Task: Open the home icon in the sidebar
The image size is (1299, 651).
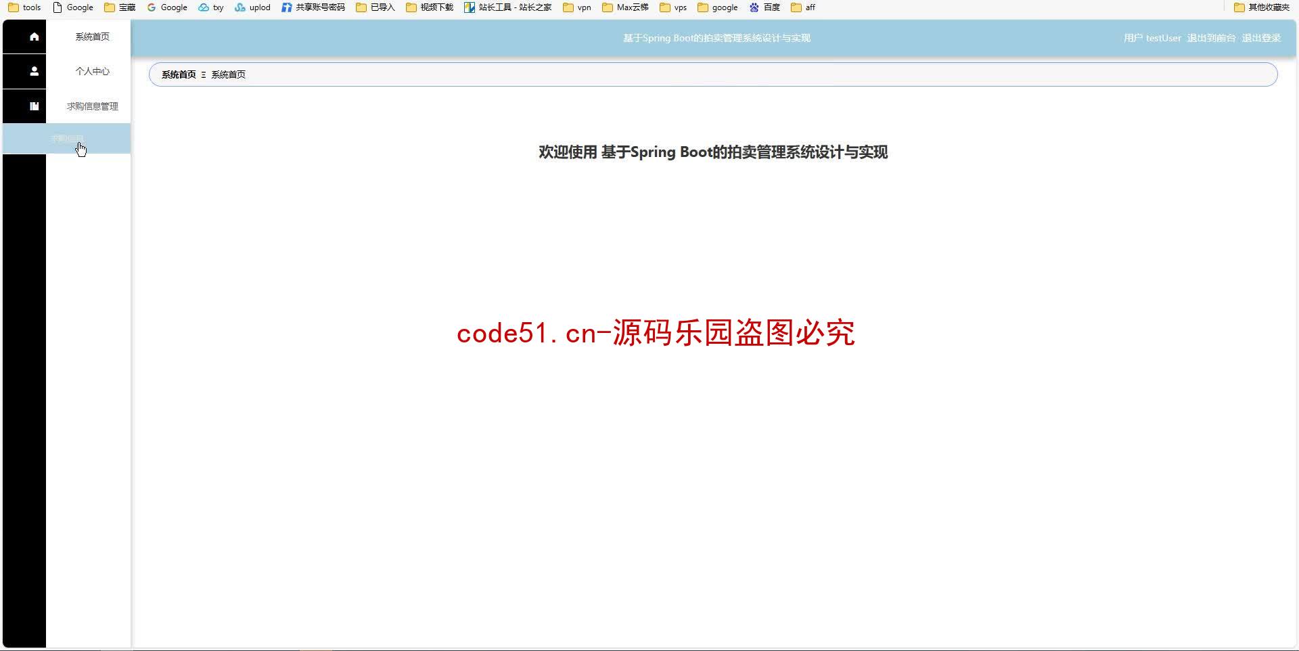Action: tap(34, 37)
